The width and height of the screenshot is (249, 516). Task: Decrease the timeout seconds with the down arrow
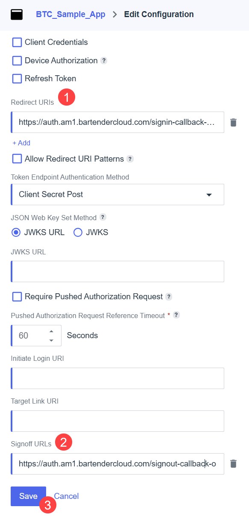[x=51, y=340]
